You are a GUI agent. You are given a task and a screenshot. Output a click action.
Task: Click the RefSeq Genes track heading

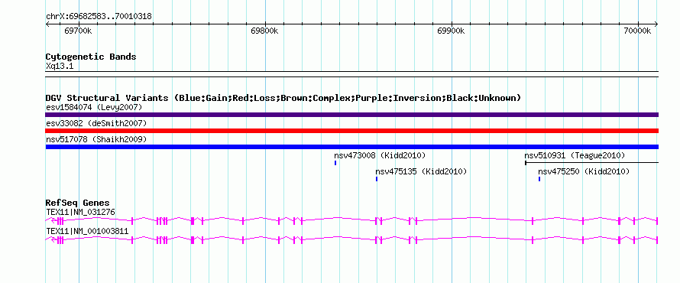78,203
